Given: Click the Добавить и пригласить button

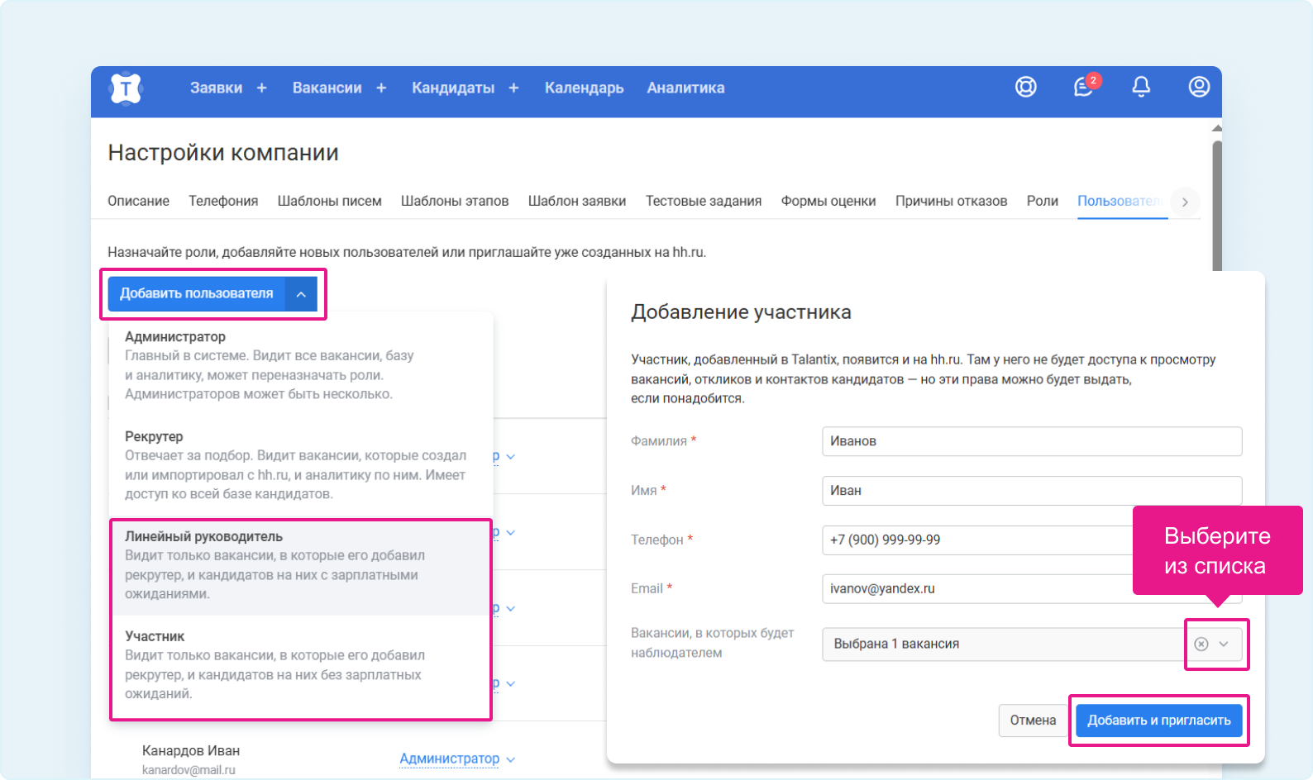Looking at the screenshot, I should click(x=1158, y=721).
